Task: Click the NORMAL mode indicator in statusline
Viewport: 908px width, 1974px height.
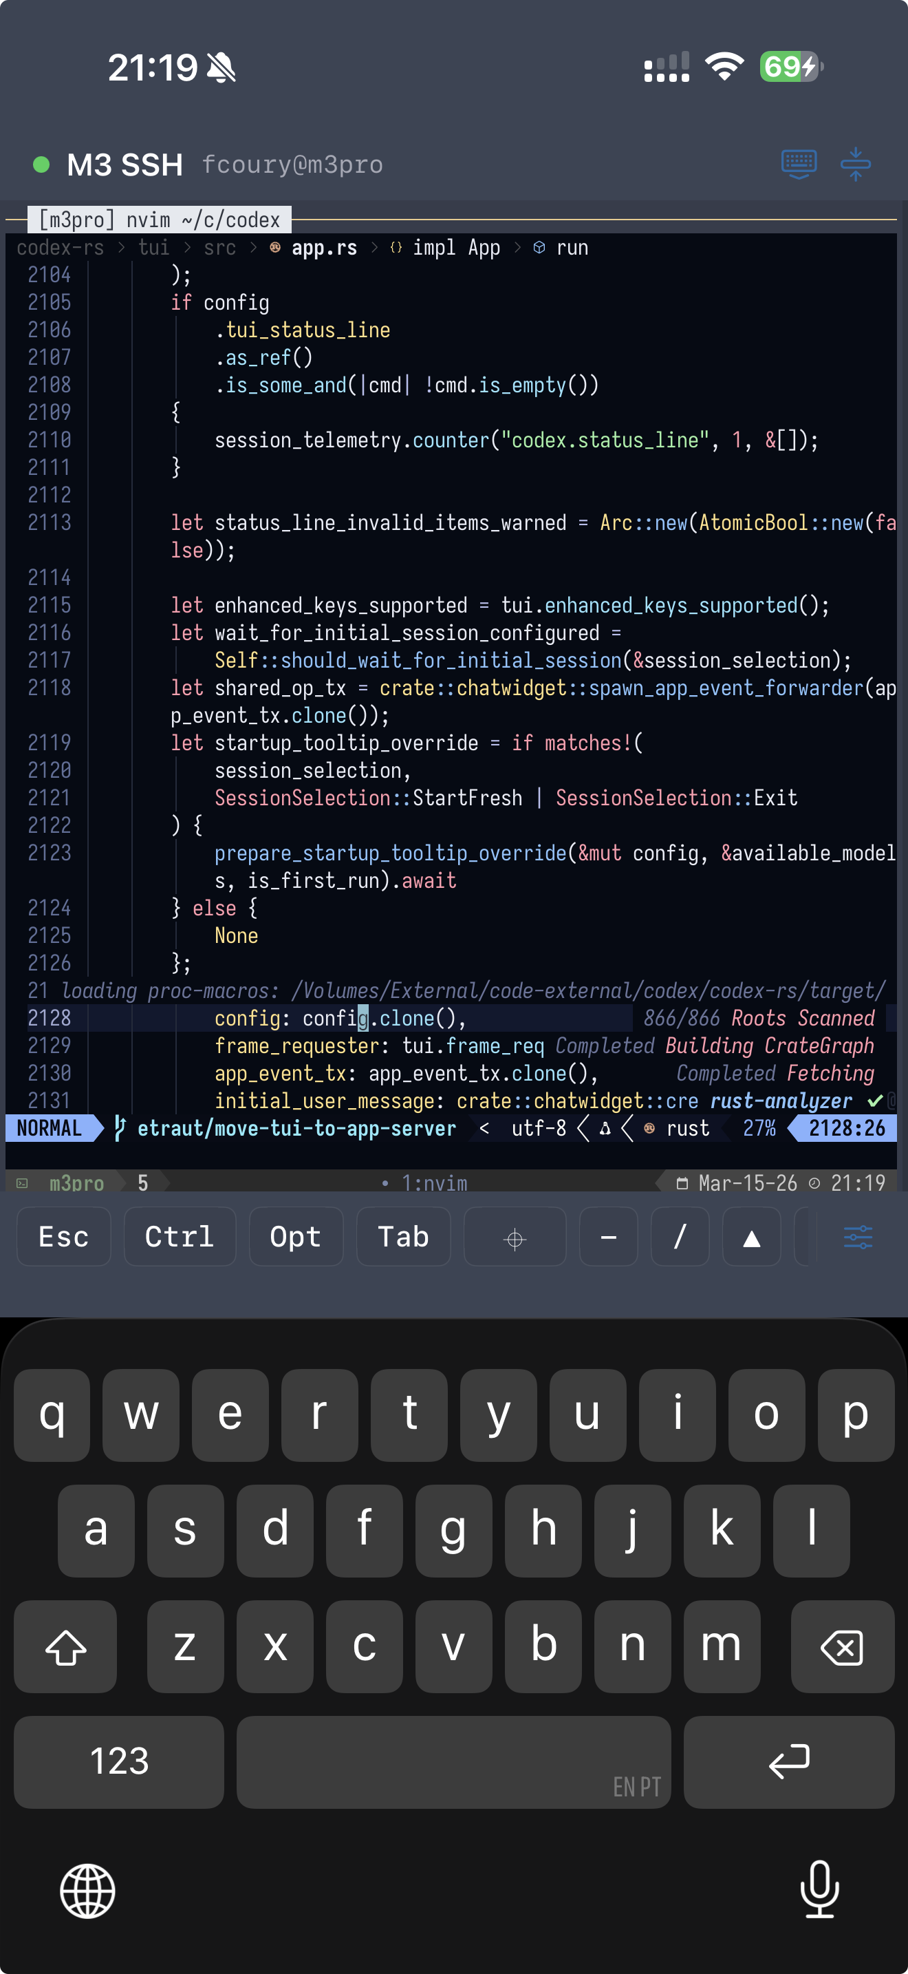Action: coord(49,1128)
